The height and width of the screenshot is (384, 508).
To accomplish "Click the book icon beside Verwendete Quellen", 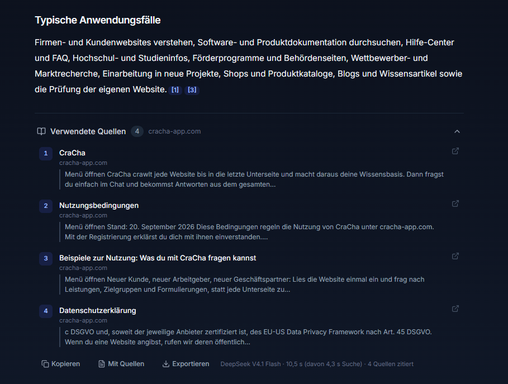I will click(41, 131).
